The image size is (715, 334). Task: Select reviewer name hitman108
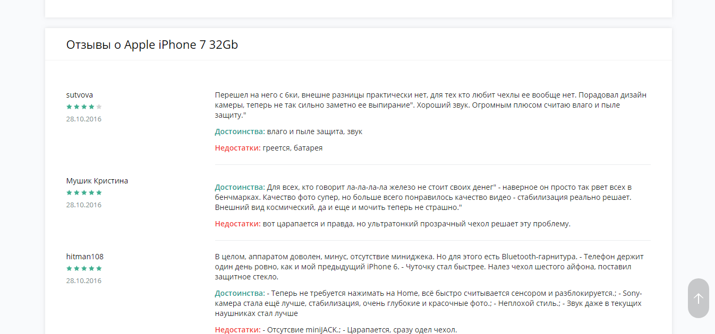point(85,257)
